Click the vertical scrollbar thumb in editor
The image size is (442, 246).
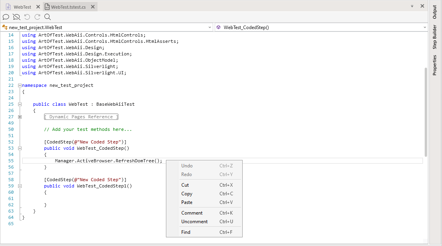425,112
